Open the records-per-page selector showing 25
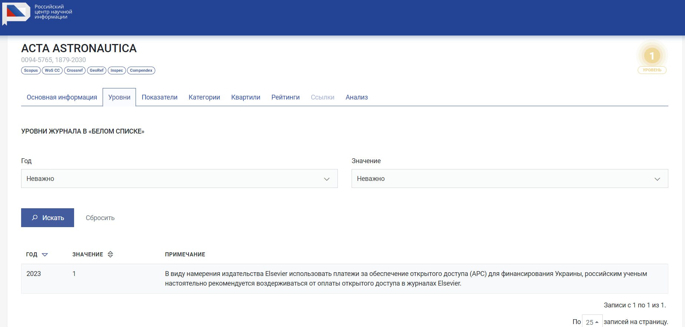The image size is (685, 327). (592, 322)
